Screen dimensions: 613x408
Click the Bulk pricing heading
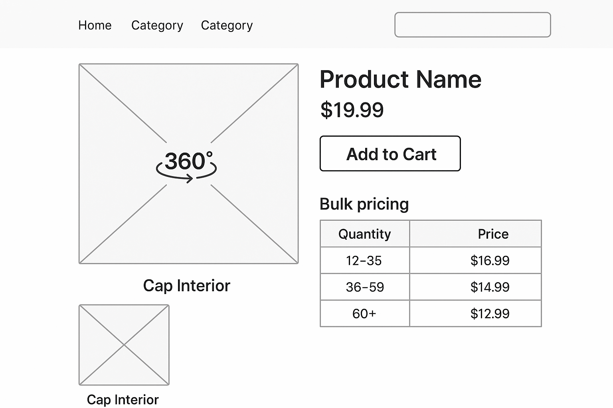click(364, 204)
